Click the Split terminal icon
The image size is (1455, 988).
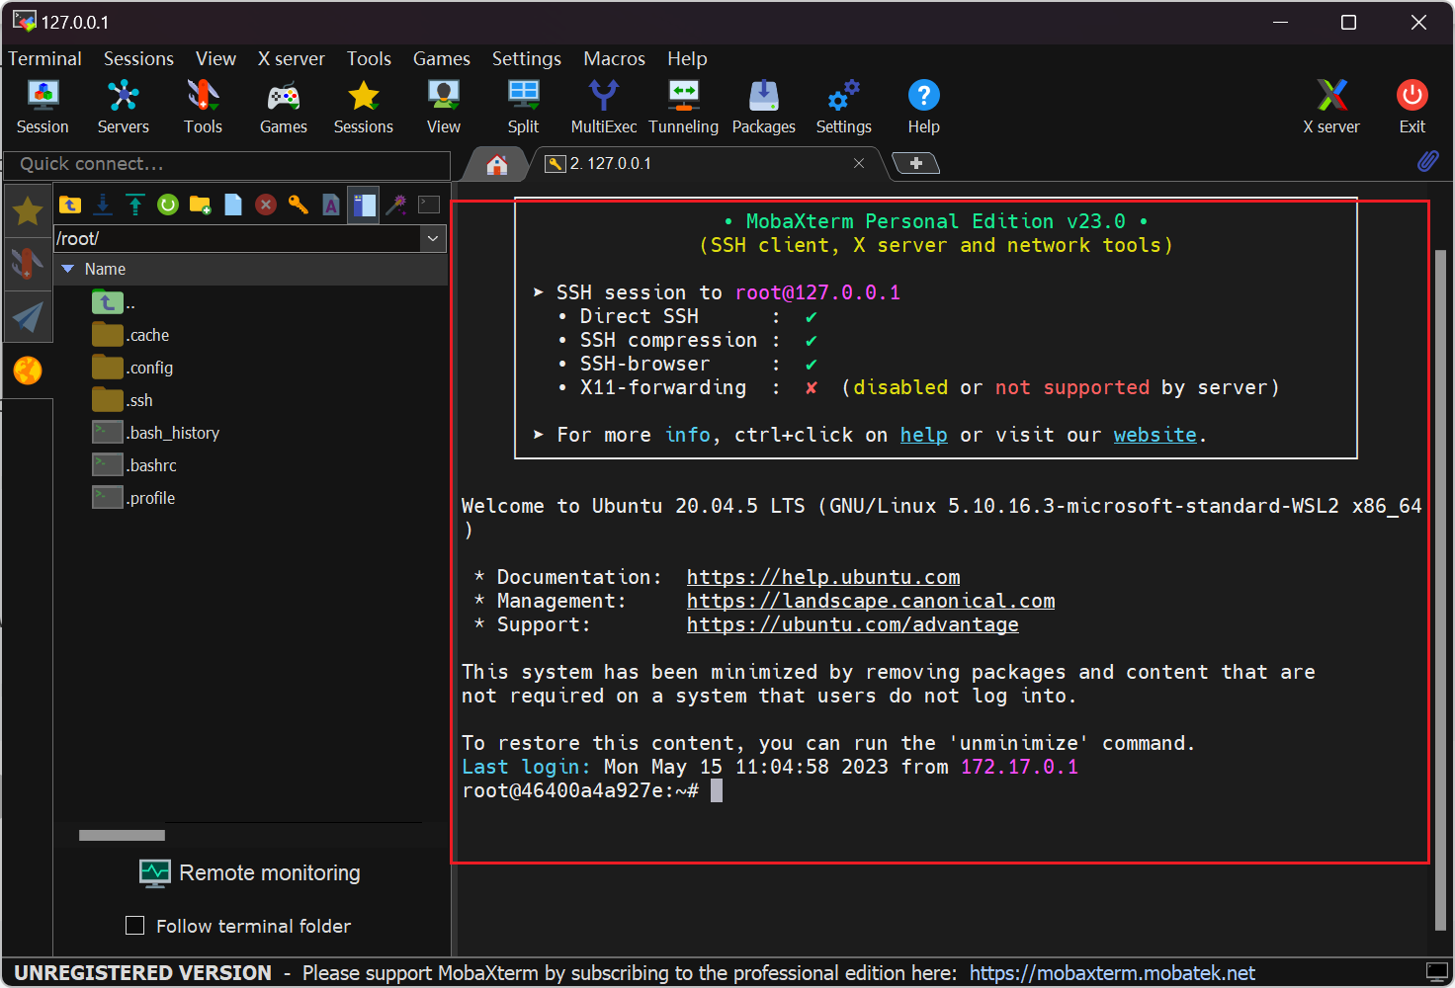pos(523,107)
